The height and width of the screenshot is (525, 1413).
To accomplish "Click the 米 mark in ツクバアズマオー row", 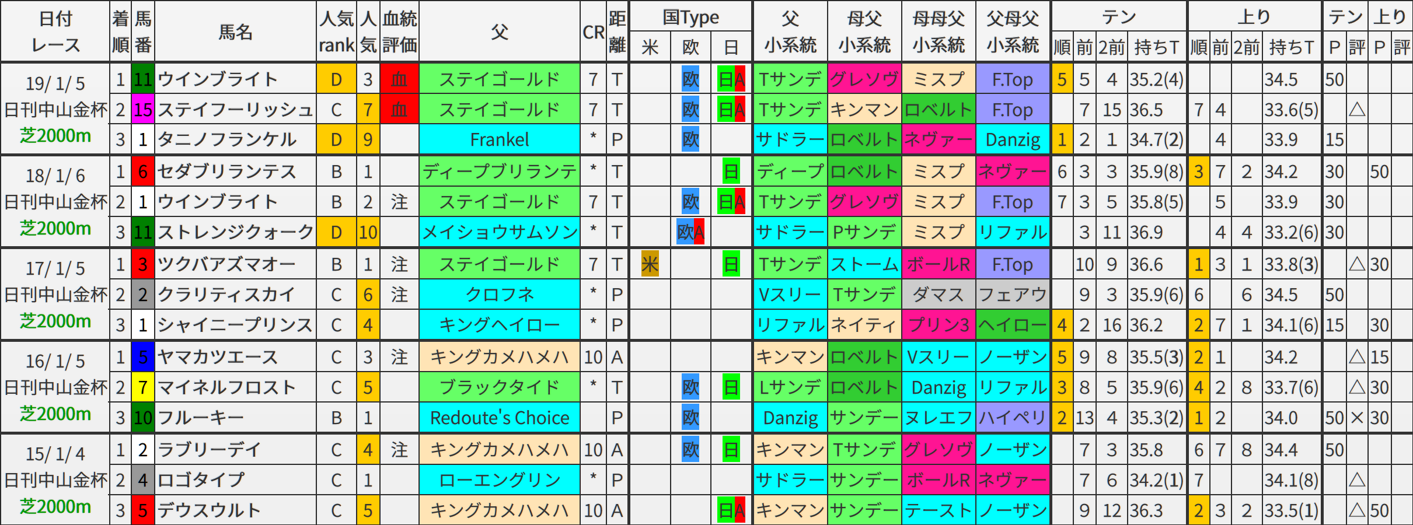I will pyautogui.click(x=650, y=264).
